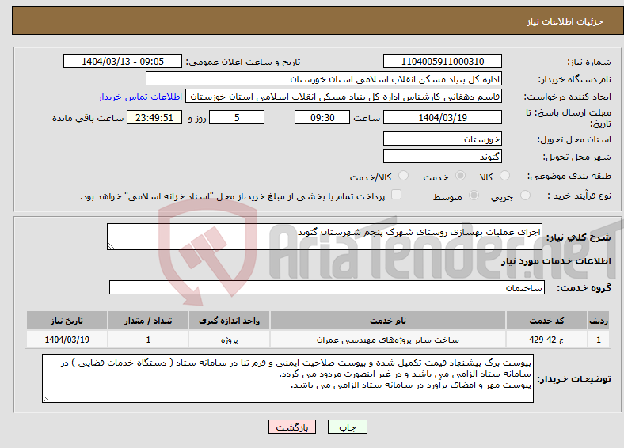Click the تعداد / مقدار column header
The height and width of the screenshot is (448, 624).
(148, 321)
